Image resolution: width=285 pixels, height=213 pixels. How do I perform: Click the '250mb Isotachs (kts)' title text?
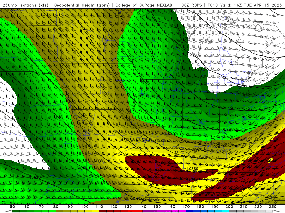[25, 5]
